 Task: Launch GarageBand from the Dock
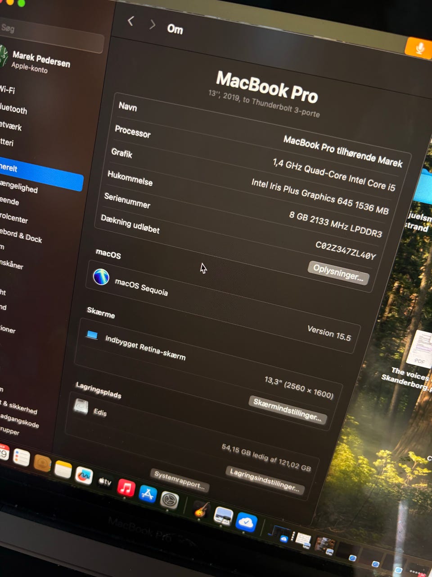(201, 510)
